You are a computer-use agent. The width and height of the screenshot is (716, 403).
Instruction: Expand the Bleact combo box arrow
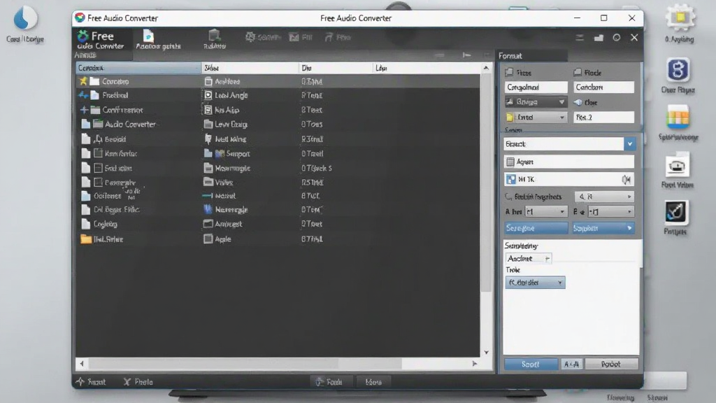pos(630,144)
